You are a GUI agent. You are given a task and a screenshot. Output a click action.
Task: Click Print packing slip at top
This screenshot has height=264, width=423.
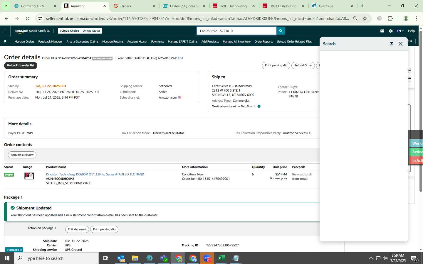276,65
